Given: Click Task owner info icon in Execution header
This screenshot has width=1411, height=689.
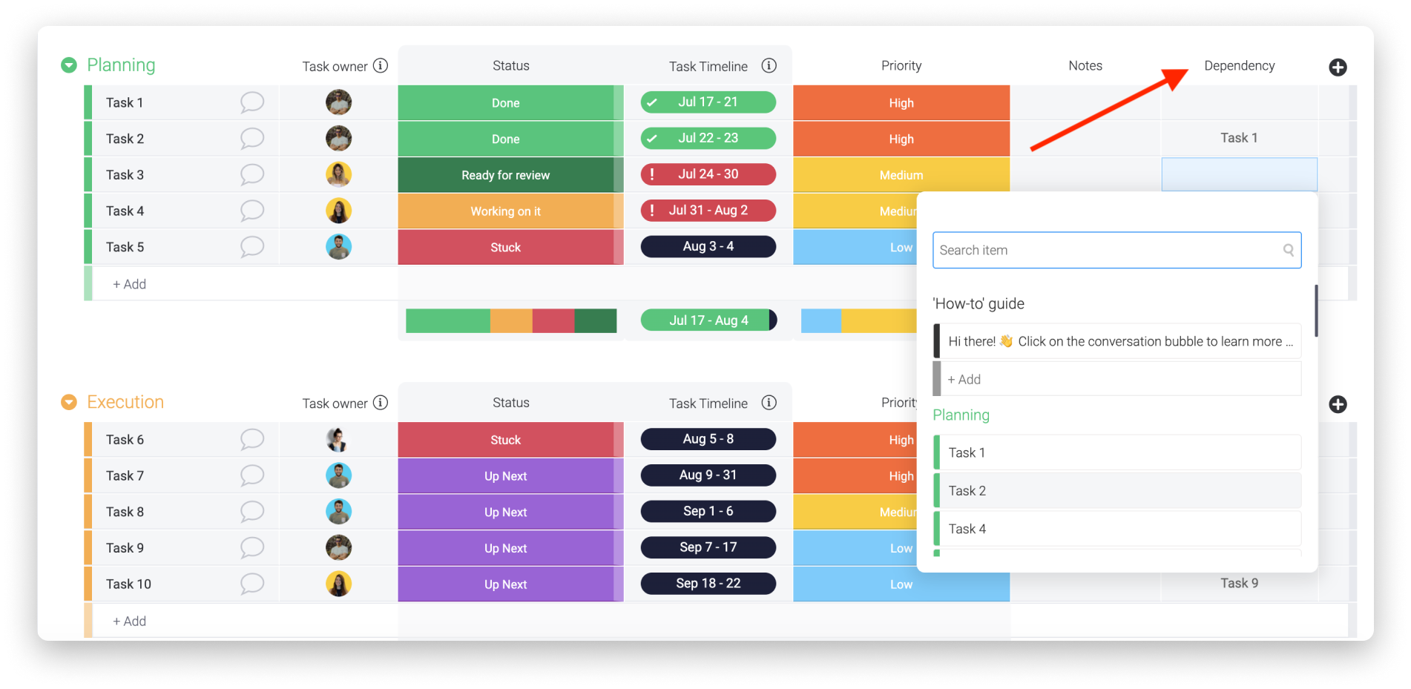Looking at the screenshot, I should 381,403.
